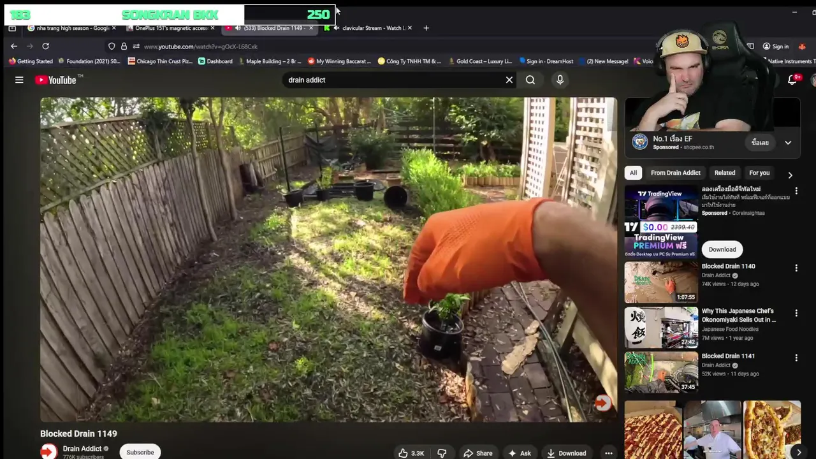The width and height of the screenshot is (816, 459).
Task: Open the Drain Addict channel avatar
Action: pos(49,451)
